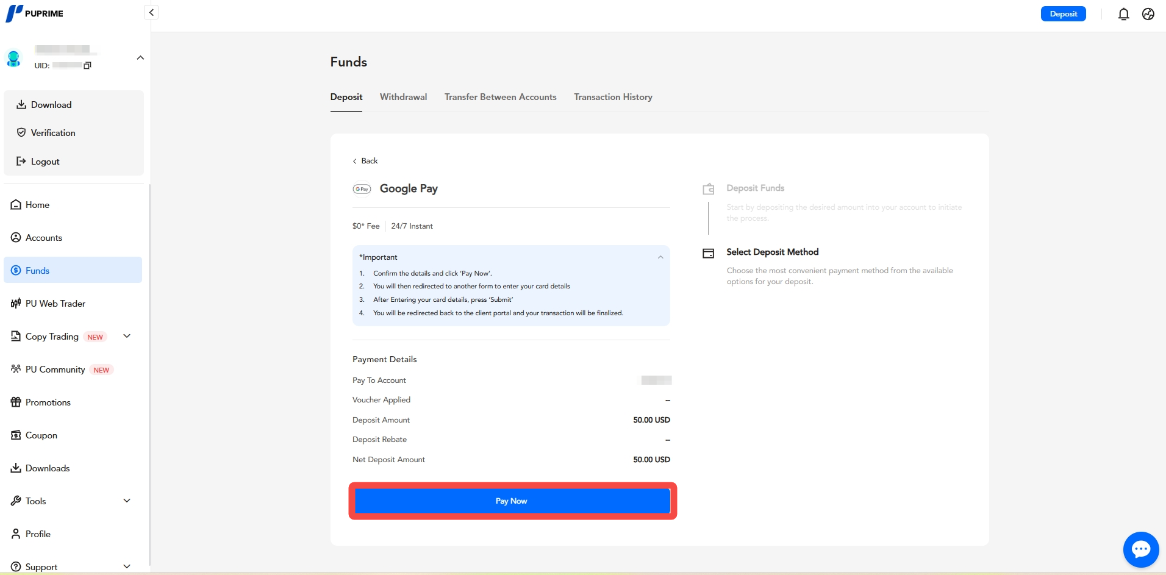Click the Payment Details heading
This screenshot has width=1166, height=575.
coord(384,359)
